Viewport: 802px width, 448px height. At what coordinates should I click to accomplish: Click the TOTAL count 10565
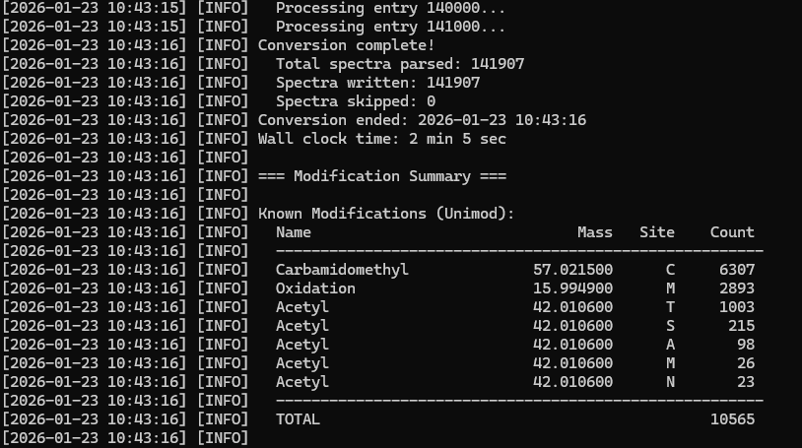point(732,419)
